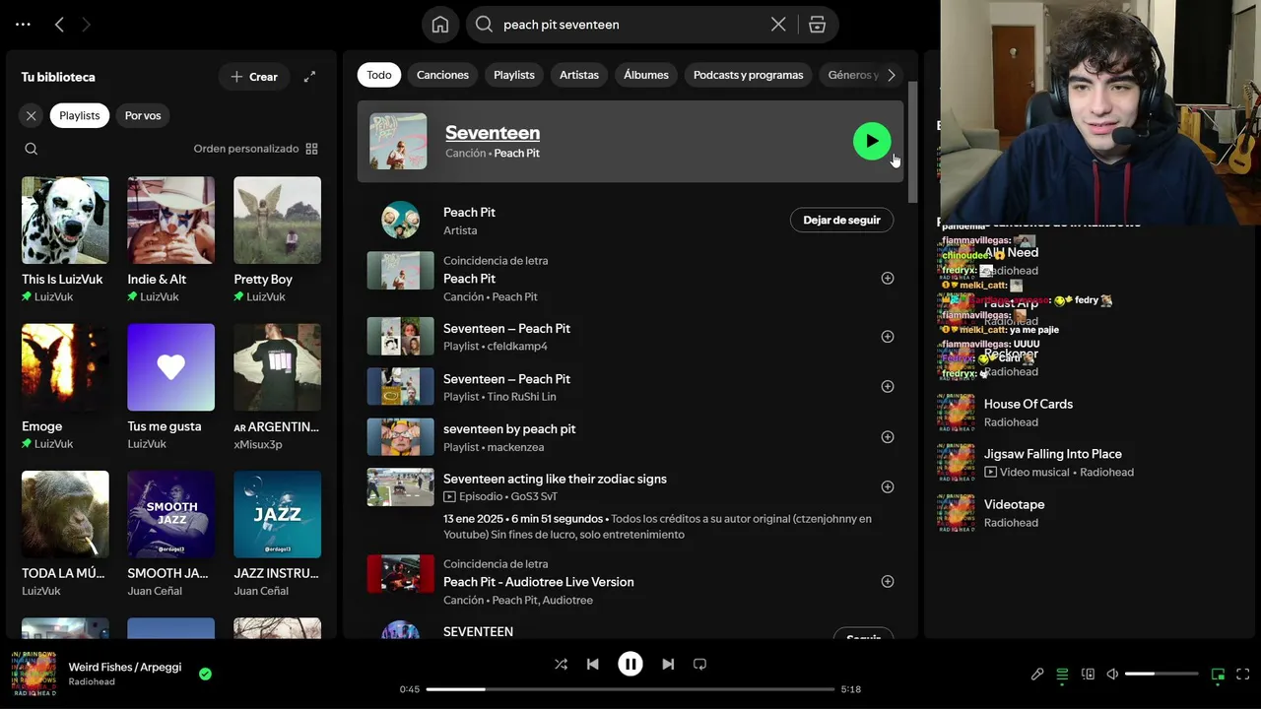This screenshot has width=1261, height=709.
Task: Open 'seventeen by peach pit' playlist result
Action: click(x=509, y=429)
